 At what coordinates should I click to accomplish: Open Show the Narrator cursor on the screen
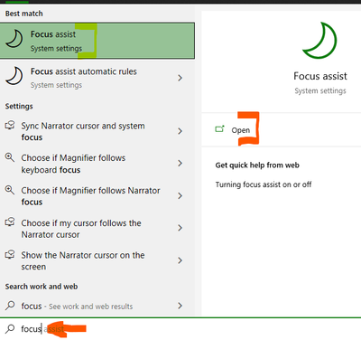click(97, 260)
